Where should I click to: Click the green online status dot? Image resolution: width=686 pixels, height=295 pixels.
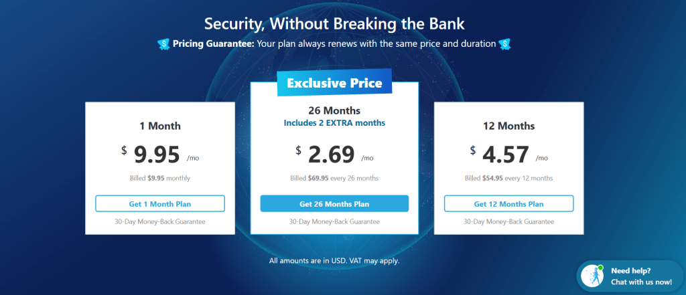point(601,268)
